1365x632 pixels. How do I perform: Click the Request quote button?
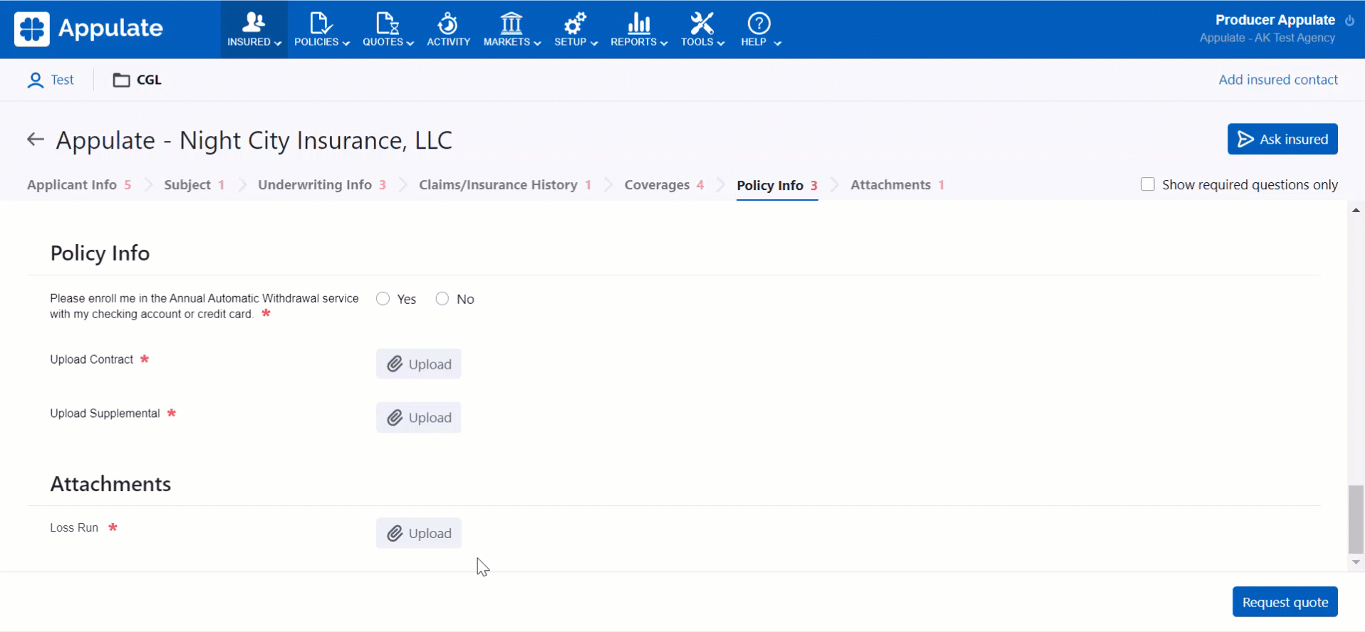pyautogui.click(x=1284, y=602)
